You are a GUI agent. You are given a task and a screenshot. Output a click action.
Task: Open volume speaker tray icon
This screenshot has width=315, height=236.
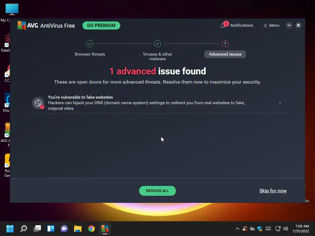click(x=285, y=229)
